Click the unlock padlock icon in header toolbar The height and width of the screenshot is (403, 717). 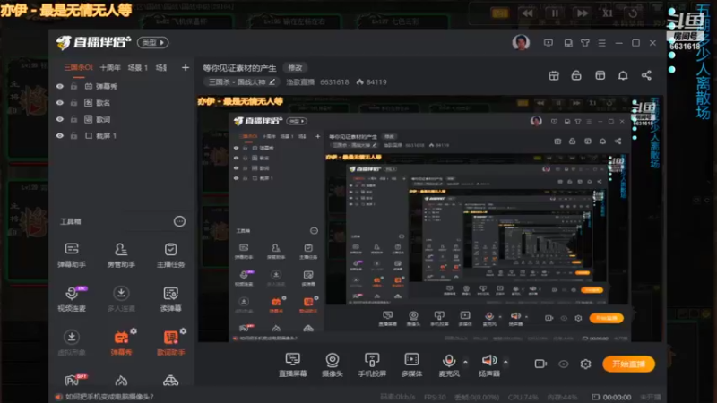pyautogui.click(x=576, y=75)
